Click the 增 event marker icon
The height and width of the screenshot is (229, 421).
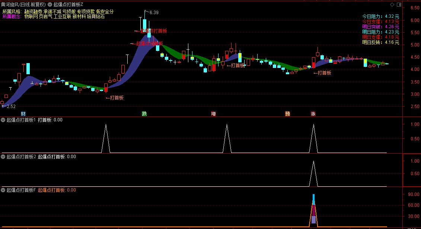[x=213, y=114]
